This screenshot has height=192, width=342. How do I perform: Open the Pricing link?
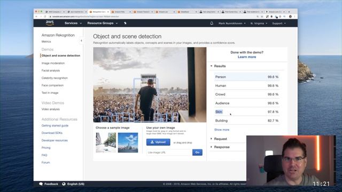pos(46,148)
